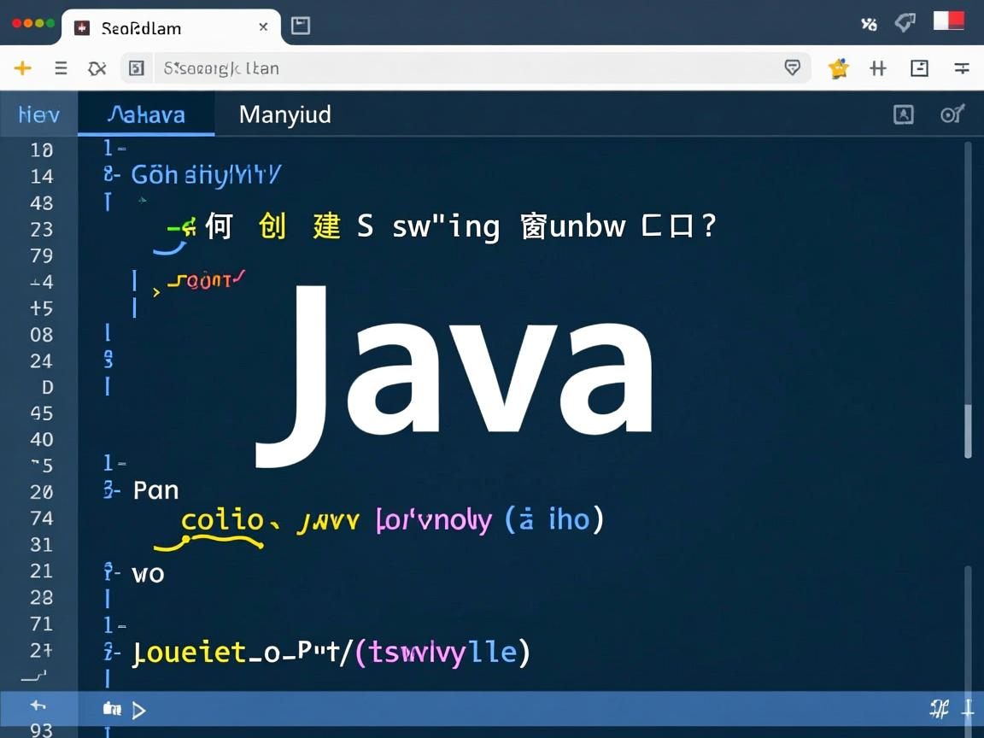The height and width of the screenshot is (738, 984).
Task: Follow the underlined colio link
Action: 221,519
